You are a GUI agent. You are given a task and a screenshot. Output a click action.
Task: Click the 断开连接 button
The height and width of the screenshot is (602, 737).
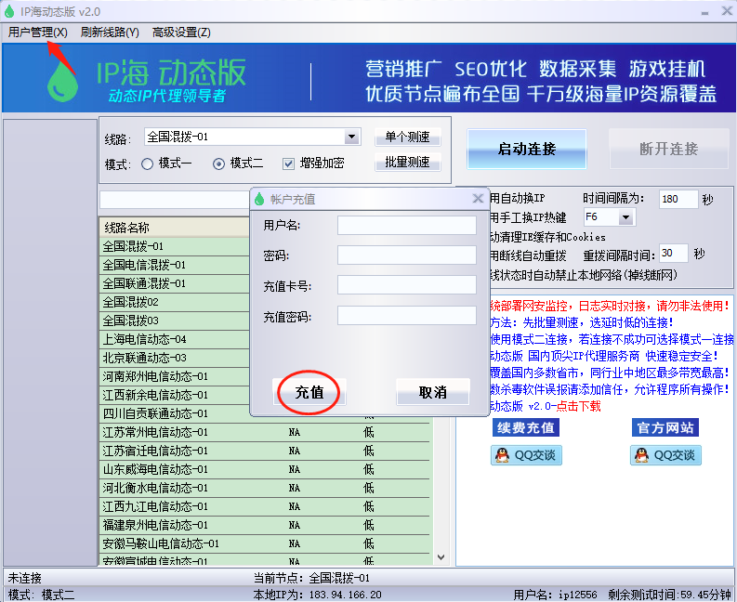tap(669, 149)
